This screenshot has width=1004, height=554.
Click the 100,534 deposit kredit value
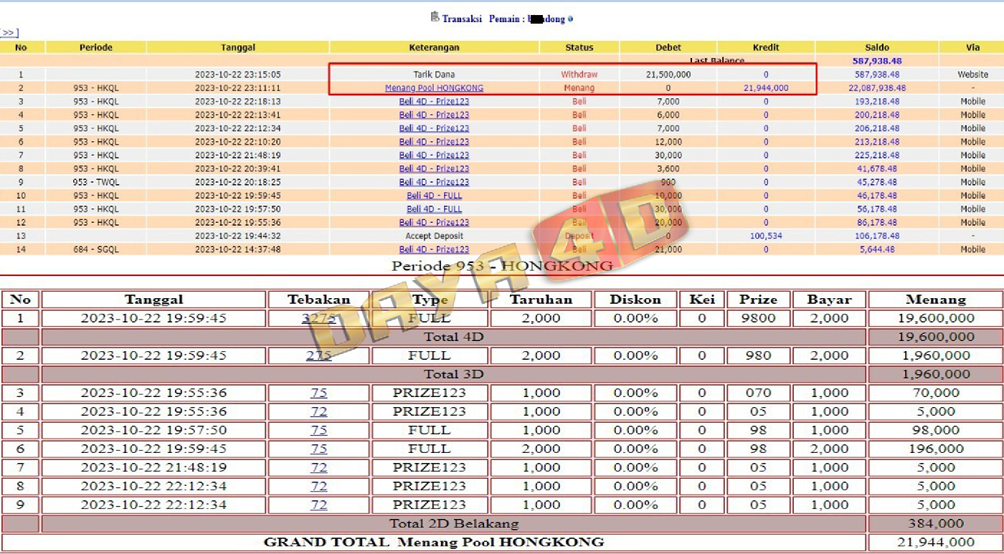(x=765, y=236)
